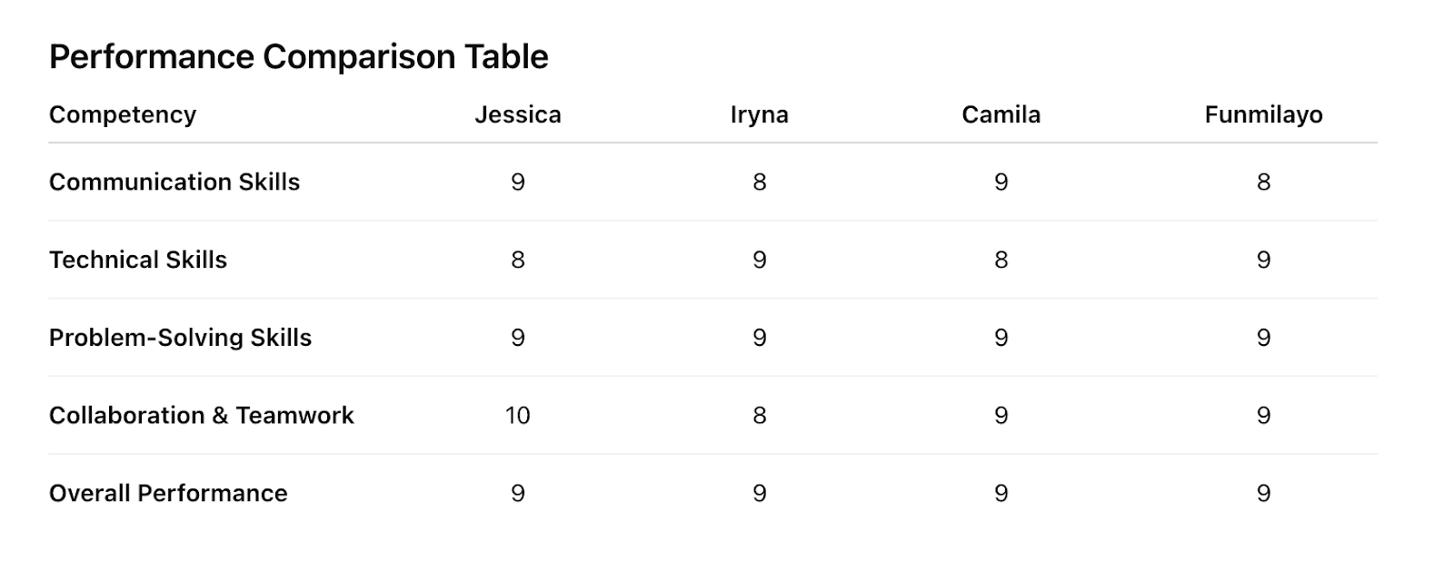
Task: Select the Technical Skills row label
Action: point(138,261)
